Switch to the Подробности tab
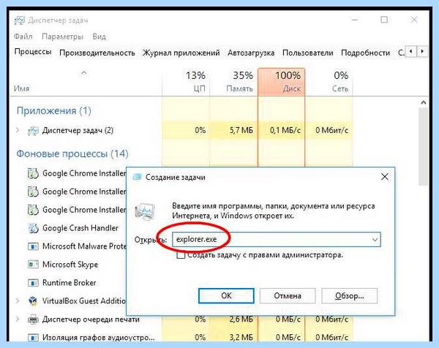This screenshot has width=439, height=348. pyautogui.click(x=365, y=53)
